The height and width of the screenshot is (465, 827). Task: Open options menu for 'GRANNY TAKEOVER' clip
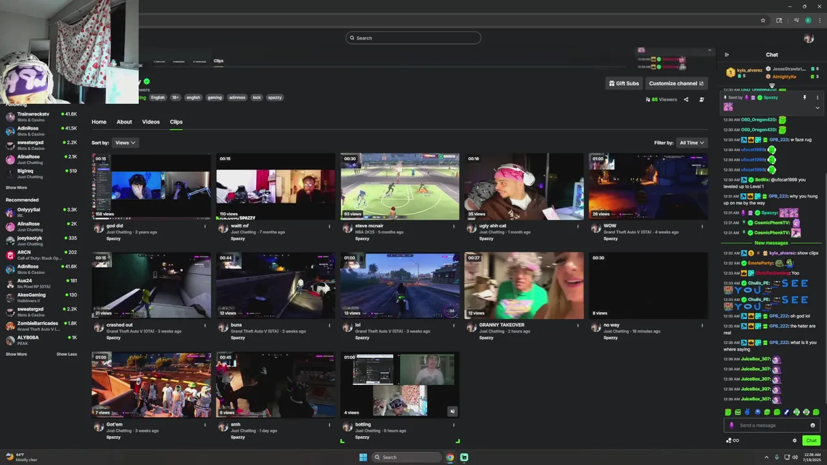click(x=578, y=325)
